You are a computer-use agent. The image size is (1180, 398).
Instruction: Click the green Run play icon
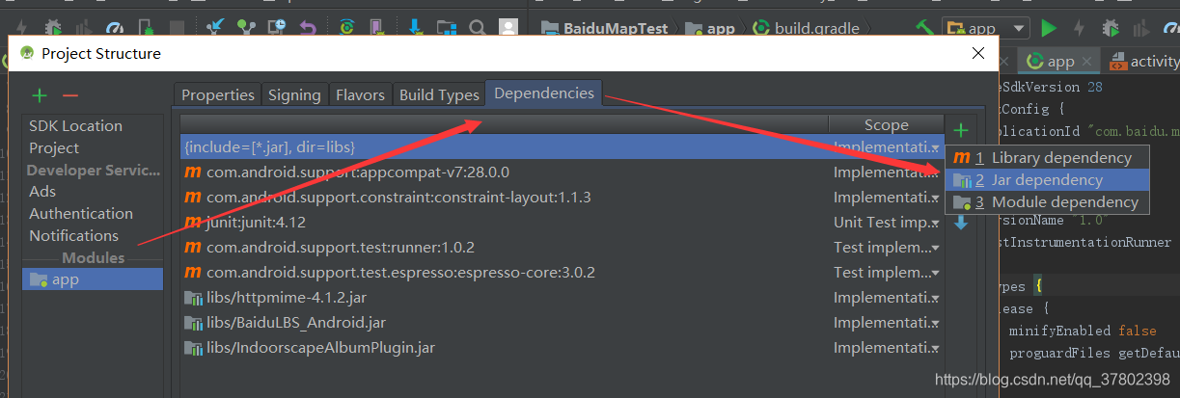click(1049, 29)
